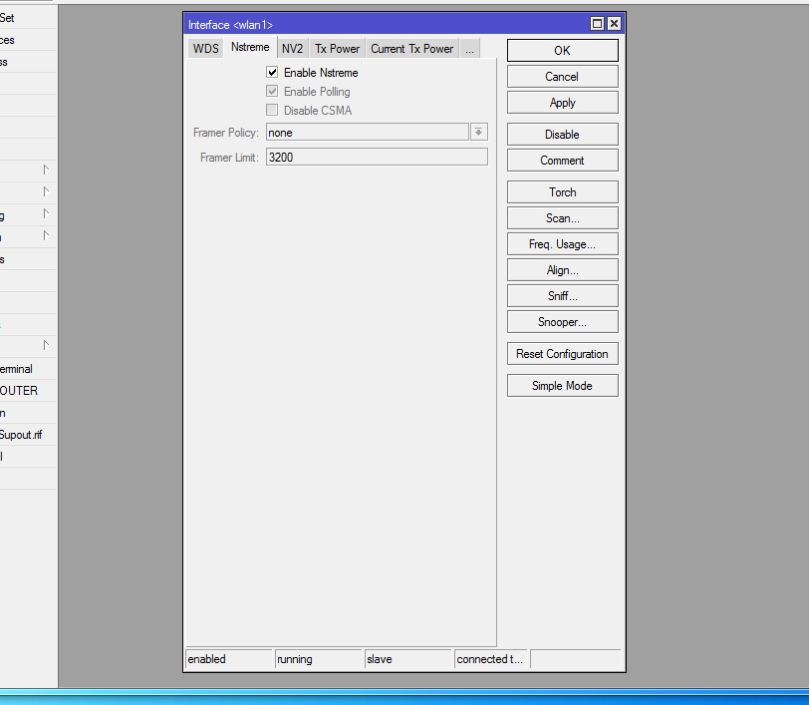Viewport: 809px width, 705px height.
Task: Close the Interface wlan1 window
Action: coord(614,24)
